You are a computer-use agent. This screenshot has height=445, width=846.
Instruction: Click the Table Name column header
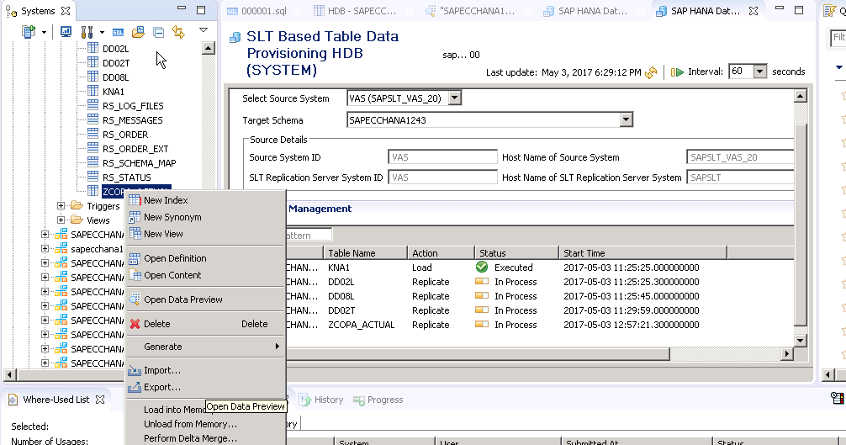point(365,253)
